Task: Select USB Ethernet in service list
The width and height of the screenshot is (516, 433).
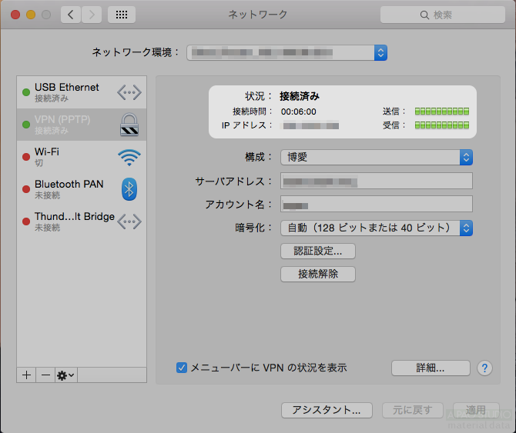Action: 82,92
